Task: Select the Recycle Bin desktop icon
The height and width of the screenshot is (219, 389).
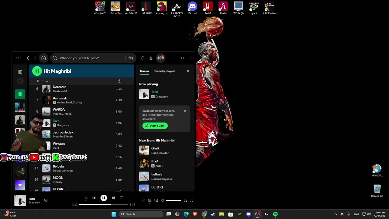Action: point(377,191)
